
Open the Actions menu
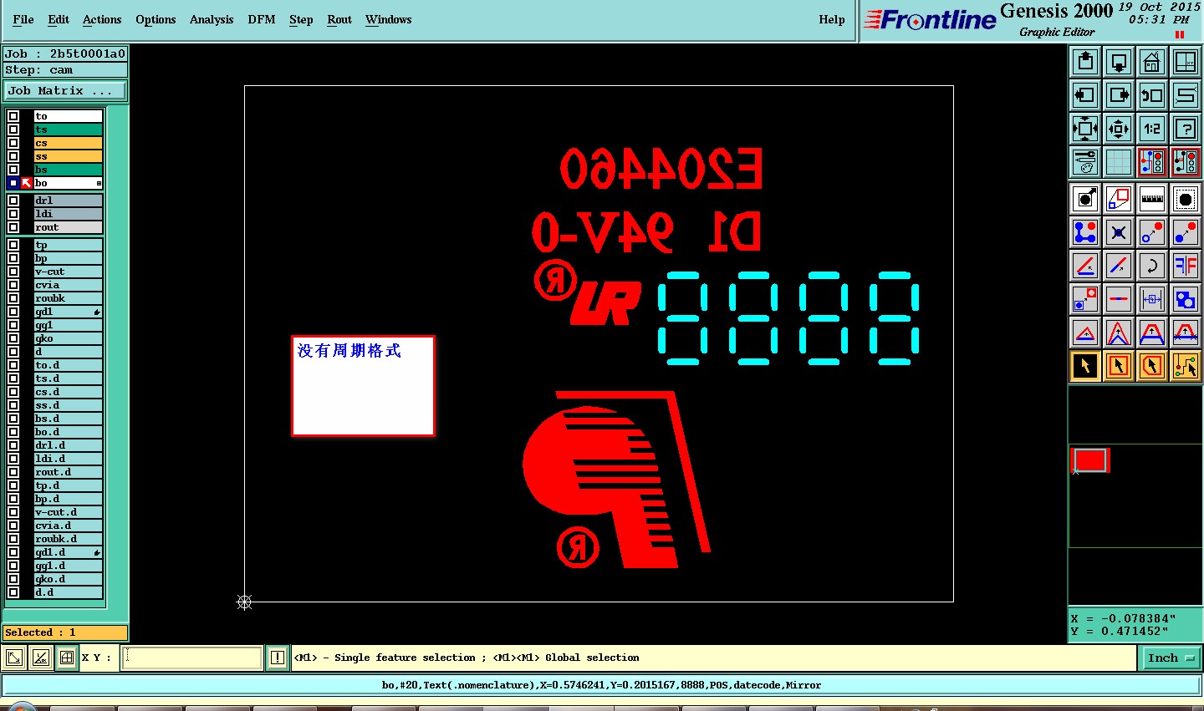[x=102, y=19]
